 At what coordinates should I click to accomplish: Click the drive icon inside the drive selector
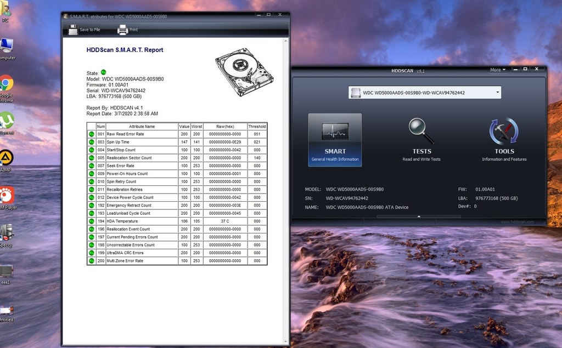point(356,93)
